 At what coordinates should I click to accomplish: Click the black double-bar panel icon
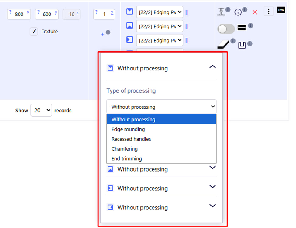242,28
